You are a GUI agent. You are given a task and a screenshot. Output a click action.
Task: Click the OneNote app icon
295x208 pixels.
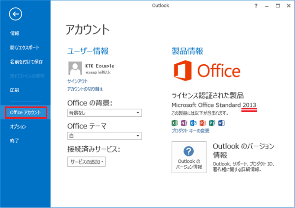click(x=184, y=123)
